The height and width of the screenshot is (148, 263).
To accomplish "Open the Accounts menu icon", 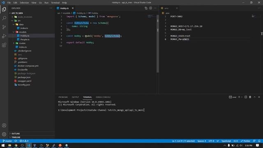I will pyautogui.click(x=4, y=125).
